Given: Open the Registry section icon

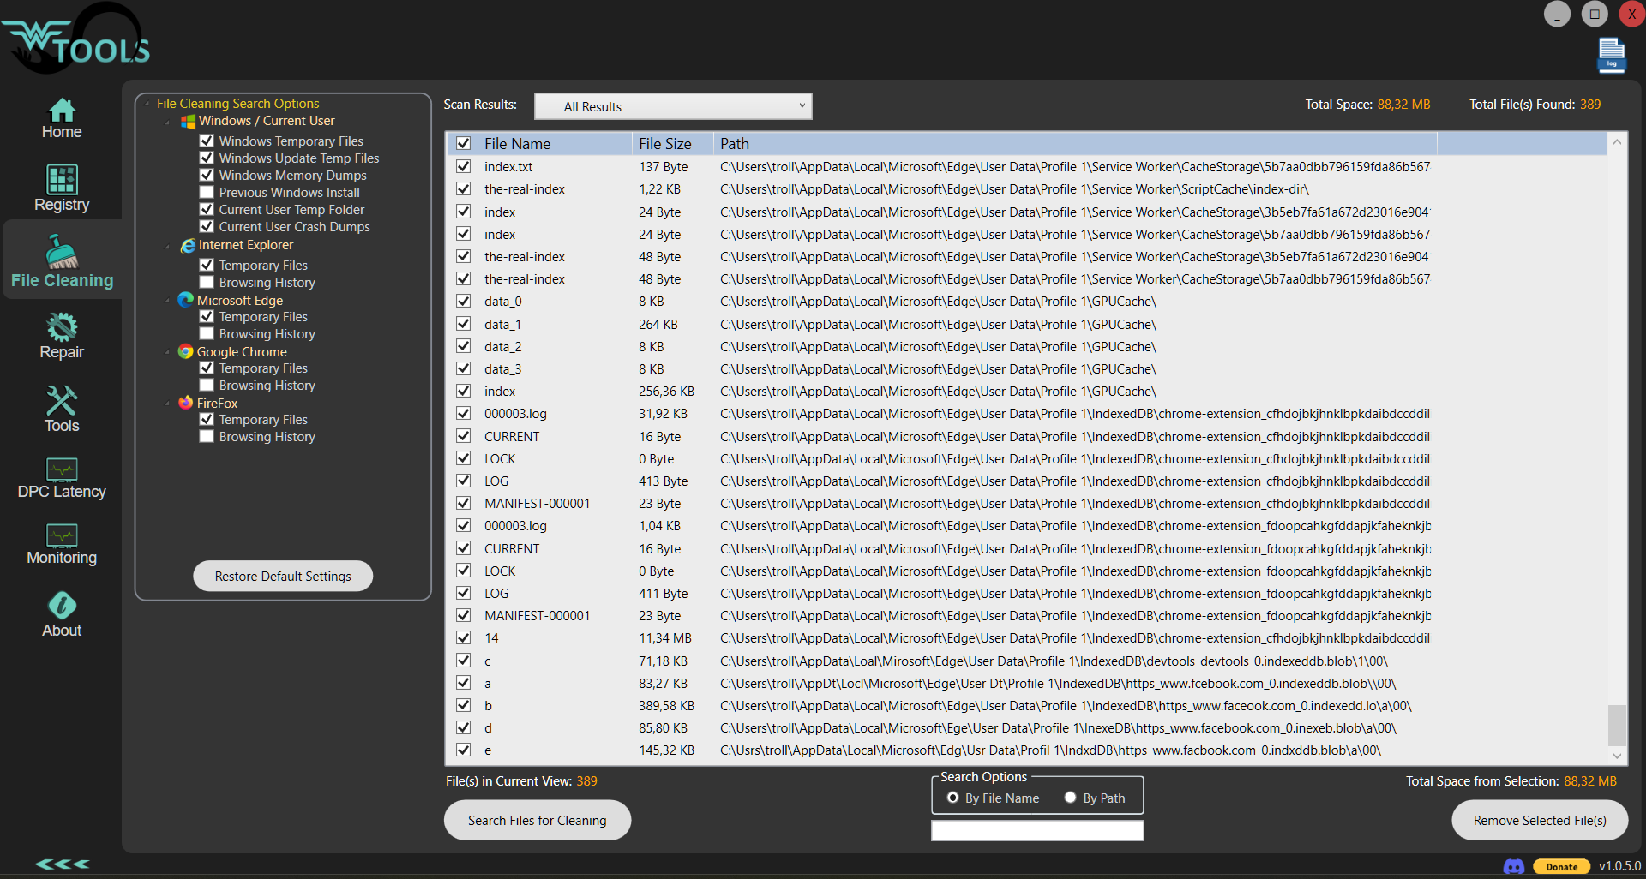Looking at the screenshot, I should point(62,179).
